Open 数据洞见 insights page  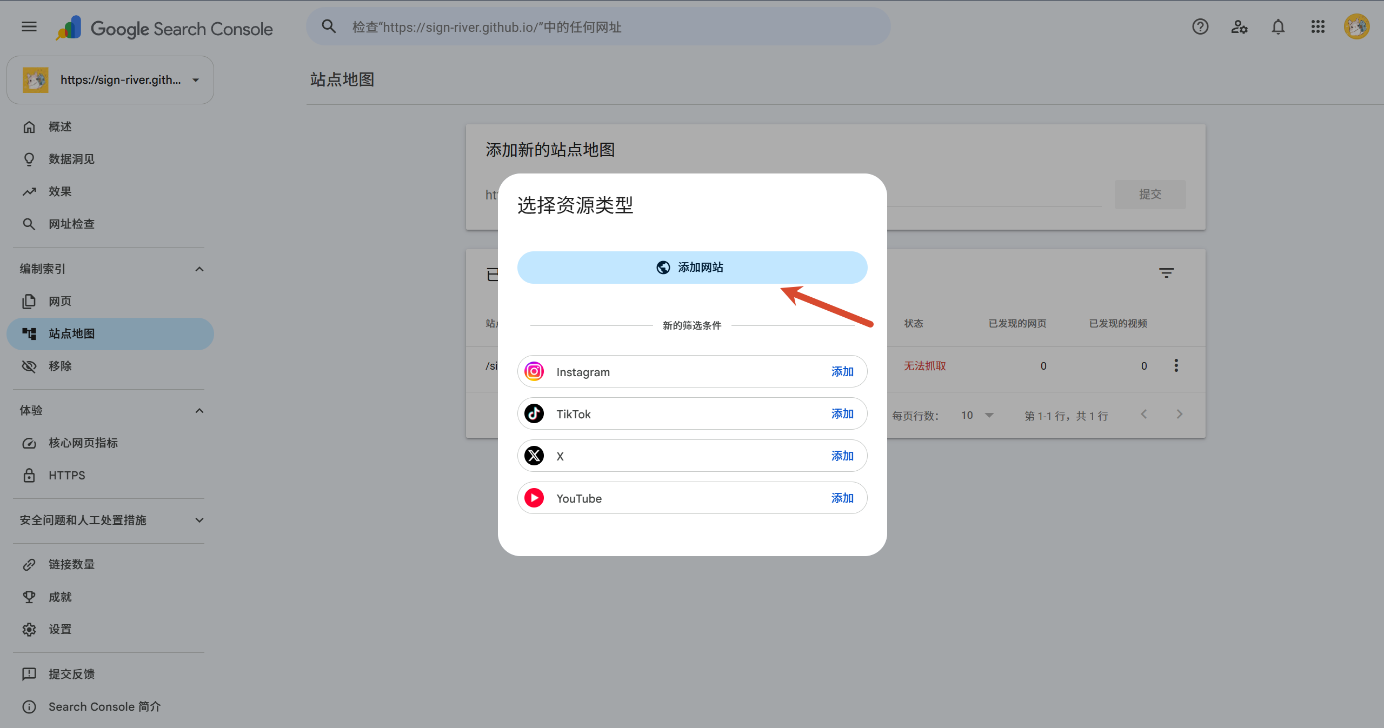click(x=110, y=159)
